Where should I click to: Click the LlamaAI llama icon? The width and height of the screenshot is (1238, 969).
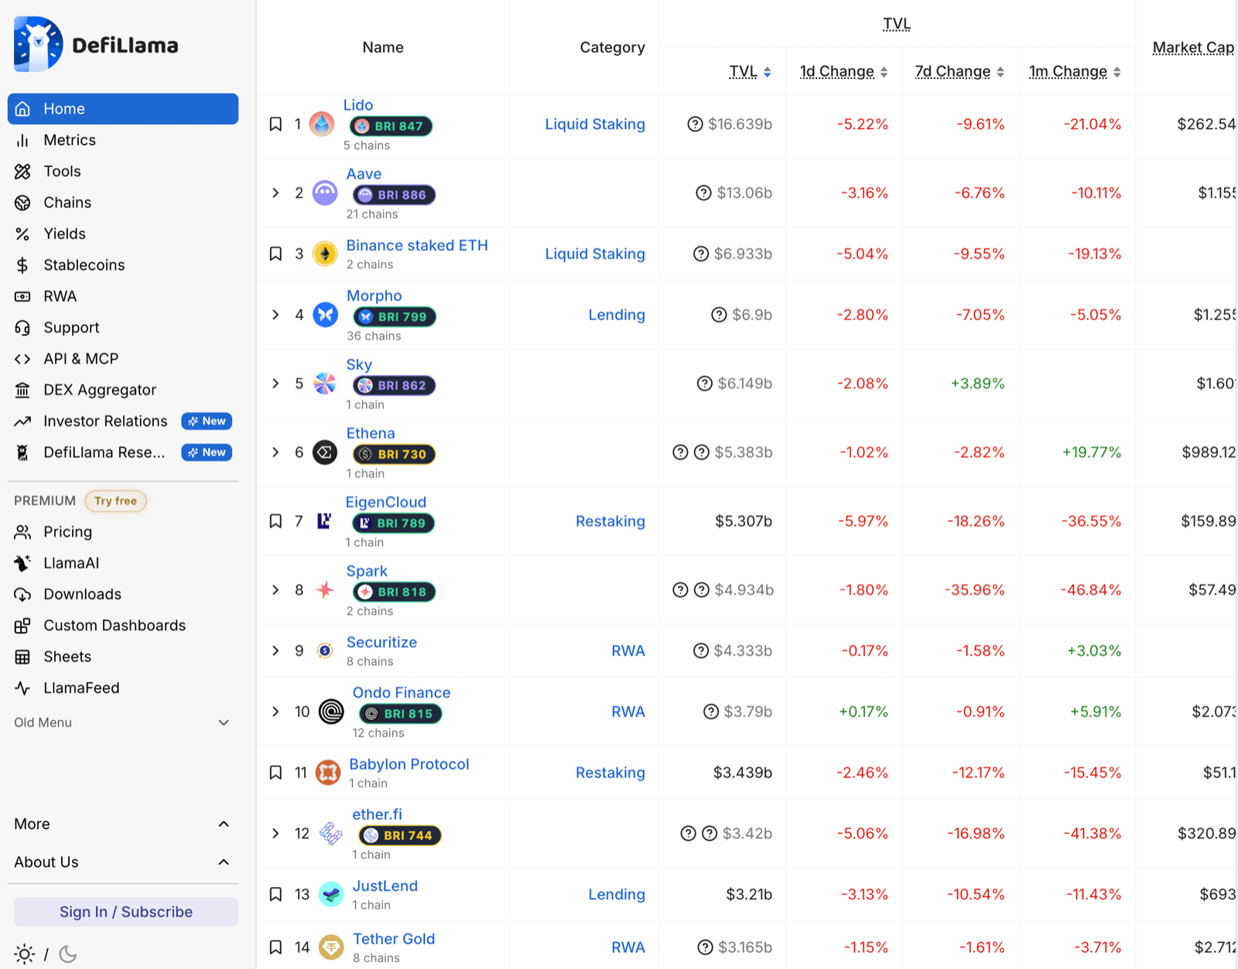tap(22, 563)
